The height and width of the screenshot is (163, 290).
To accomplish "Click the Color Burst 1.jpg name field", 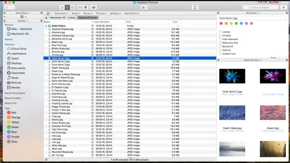I will click(x=252, y=18).
